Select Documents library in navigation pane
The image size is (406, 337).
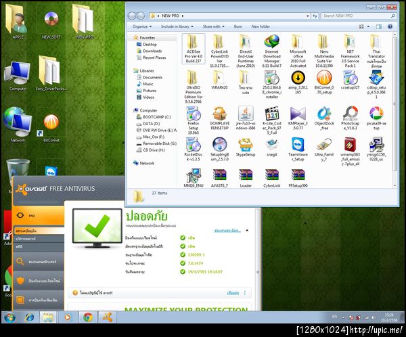(150, 77)
